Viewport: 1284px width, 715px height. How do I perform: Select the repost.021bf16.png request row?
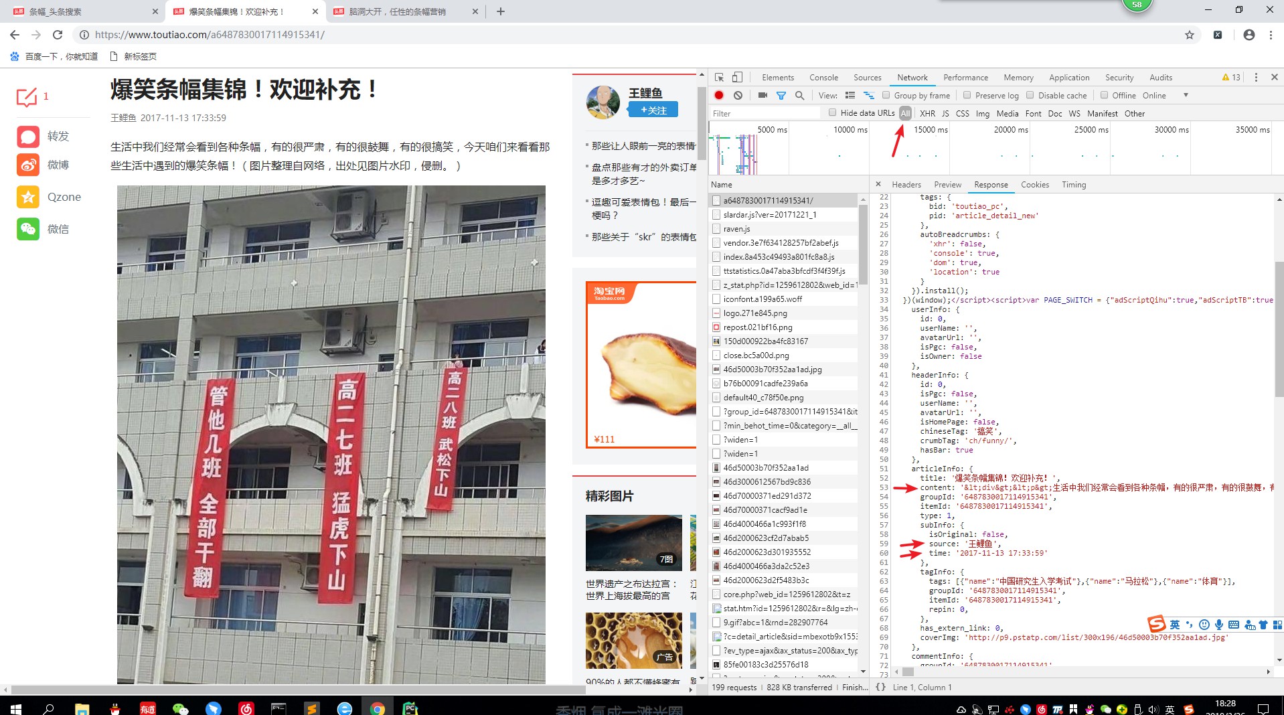[x=783, y=327]
